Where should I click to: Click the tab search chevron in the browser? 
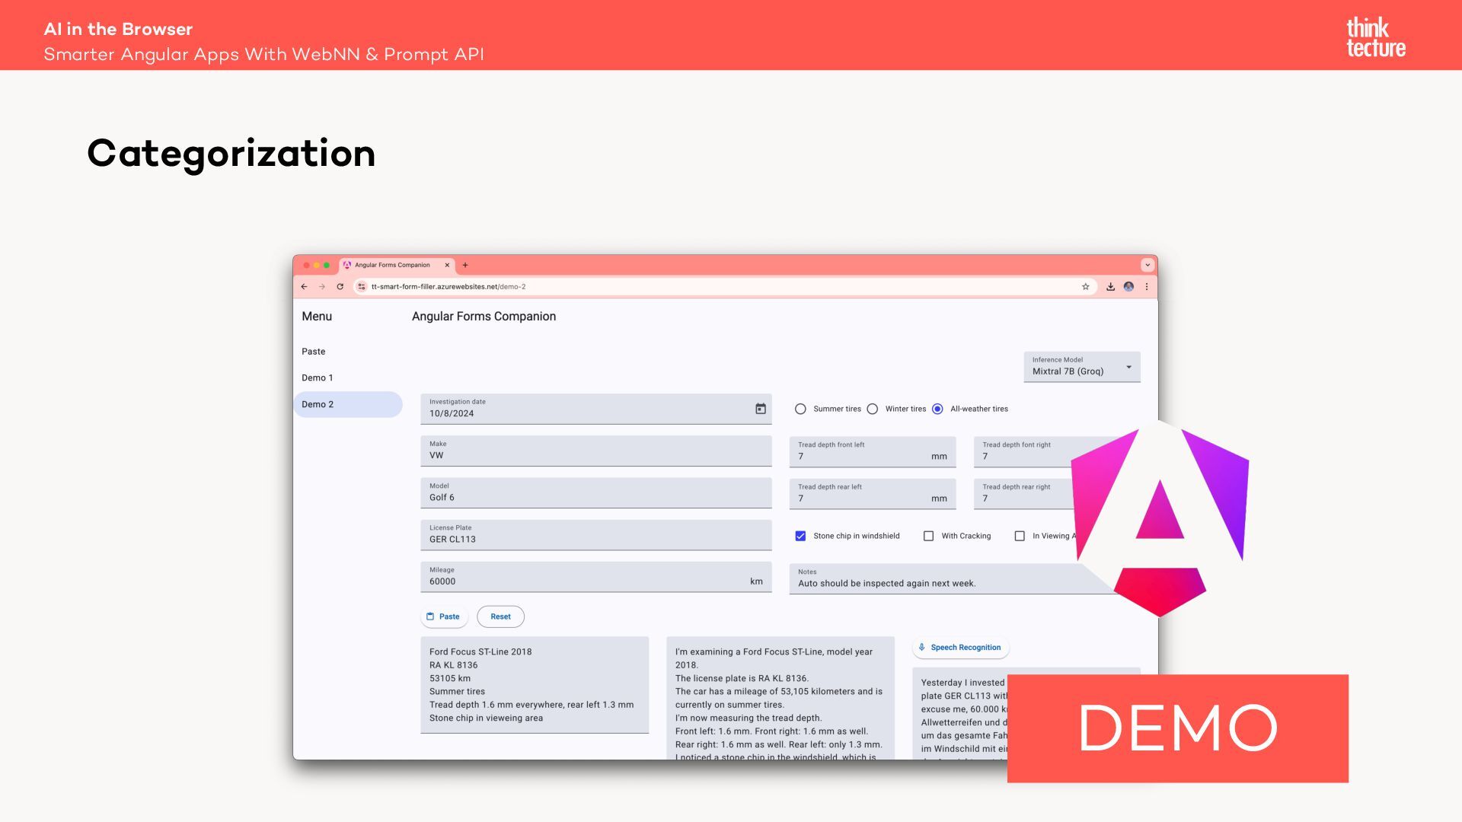(1147, 266)
